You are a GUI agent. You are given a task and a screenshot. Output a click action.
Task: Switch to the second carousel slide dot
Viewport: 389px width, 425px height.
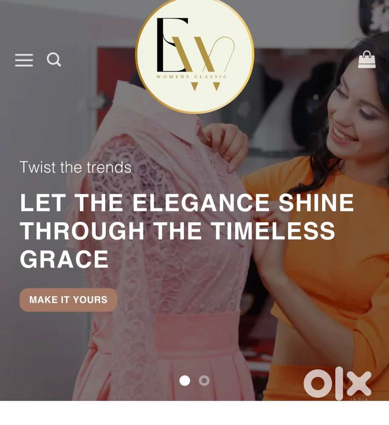pos(204,381)
